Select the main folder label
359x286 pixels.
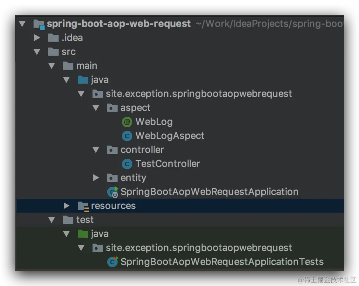click(x=87, y=66)
